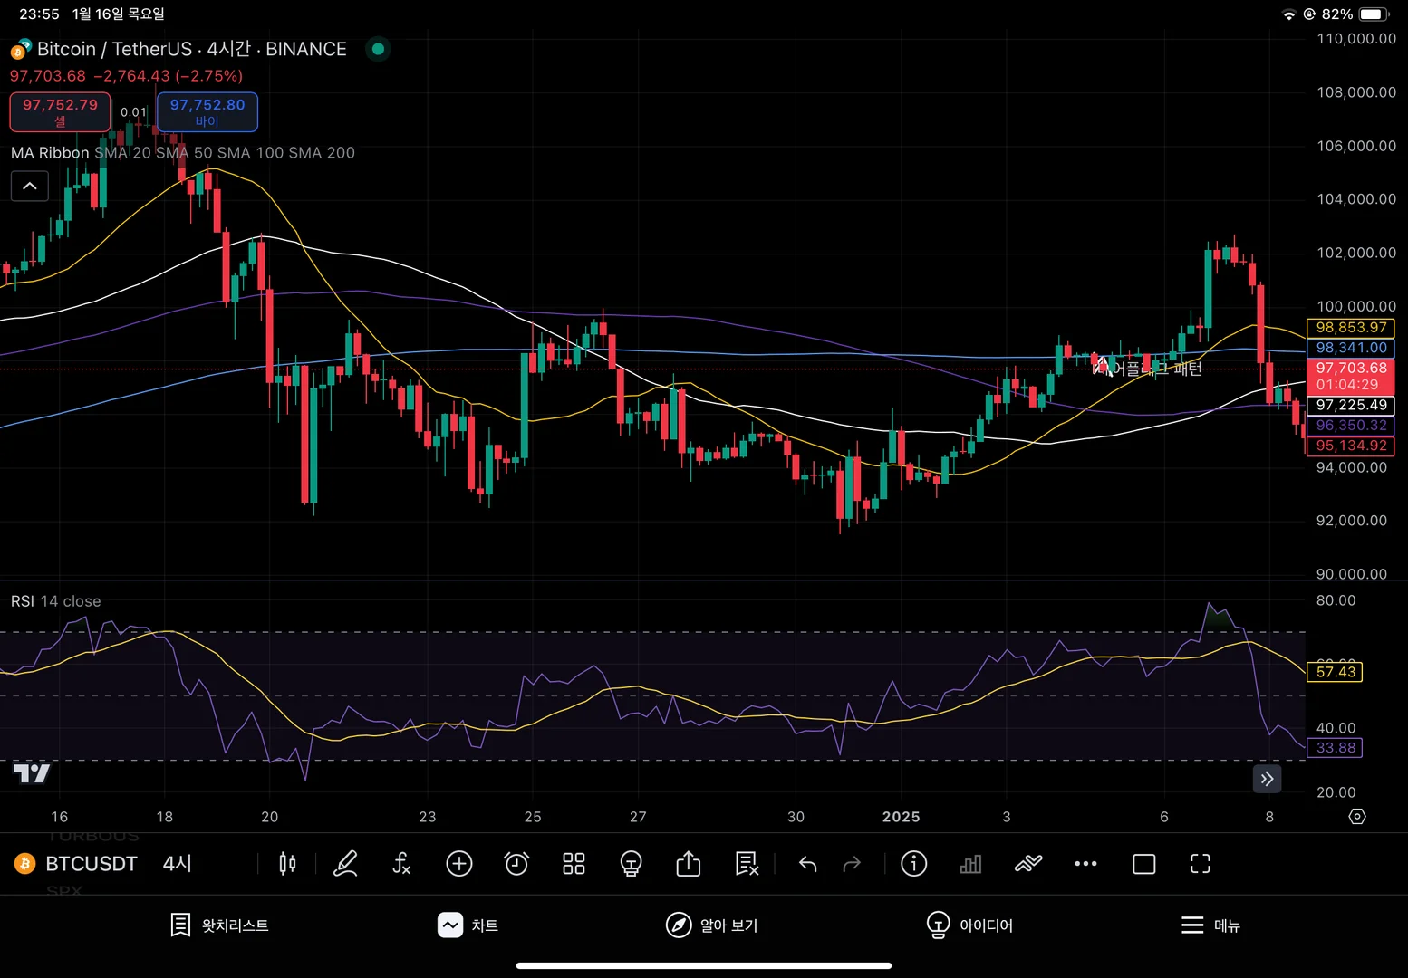Open the trading panel lines icon
Viewport: 1408px width, 978px height.
(1028, 864)
